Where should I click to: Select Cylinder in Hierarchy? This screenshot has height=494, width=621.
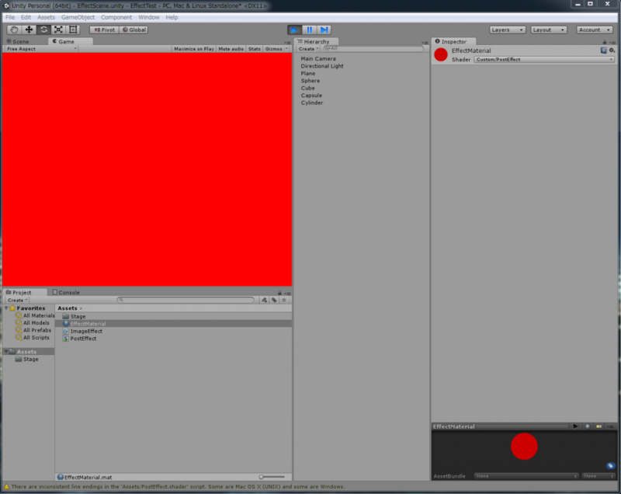pyautogui.click(x=312, y=103)
